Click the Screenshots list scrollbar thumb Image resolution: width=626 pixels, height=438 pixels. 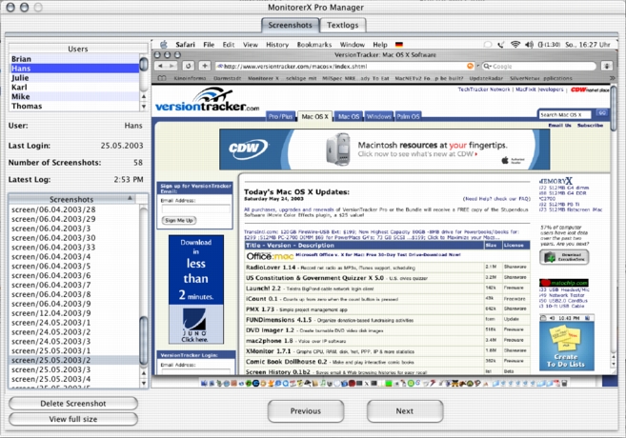pyautogui.click(x=144, y=340)
